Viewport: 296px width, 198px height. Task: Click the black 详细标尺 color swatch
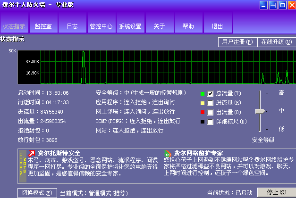pyautogui.click(x=203, y=122)
